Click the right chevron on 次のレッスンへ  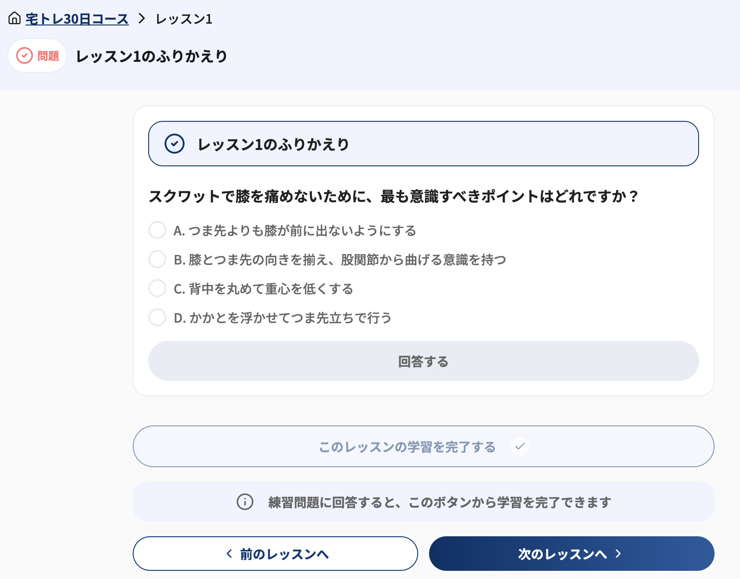618,554
